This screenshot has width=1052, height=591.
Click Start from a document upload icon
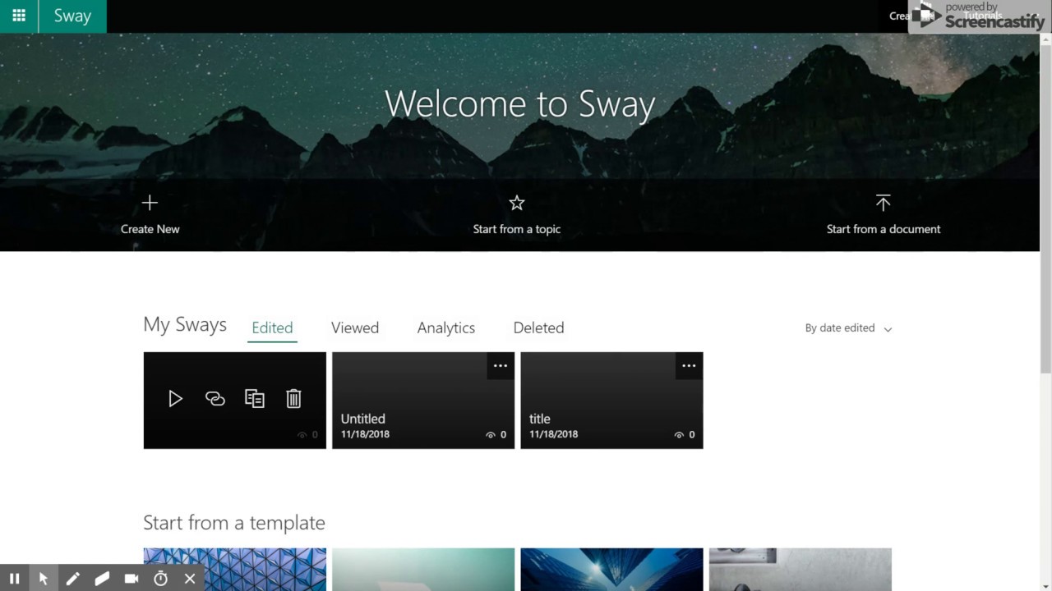click(x=883, y=203)
